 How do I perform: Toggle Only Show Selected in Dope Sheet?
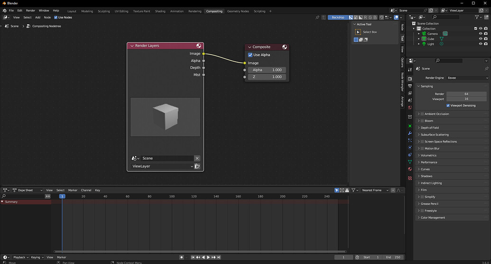tap(337, 190)
